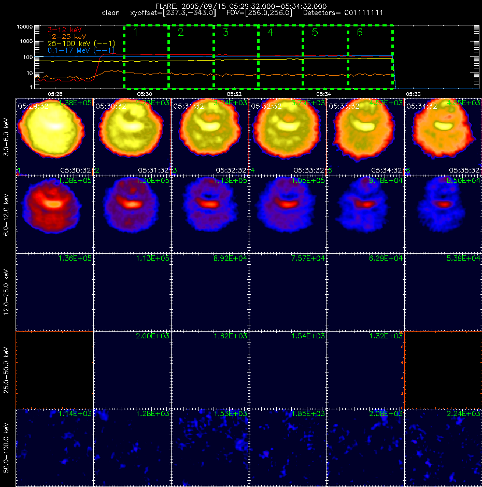
Task: Click the xyoffset=[237.3,-343.0] text
Action: 173,13
